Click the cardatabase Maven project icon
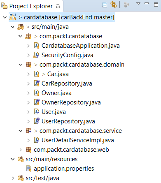The image size is (161, 183). pos(13,17)
